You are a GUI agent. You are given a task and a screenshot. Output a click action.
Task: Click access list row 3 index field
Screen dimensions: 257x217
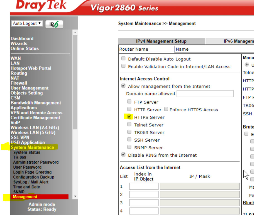(144, 203)
